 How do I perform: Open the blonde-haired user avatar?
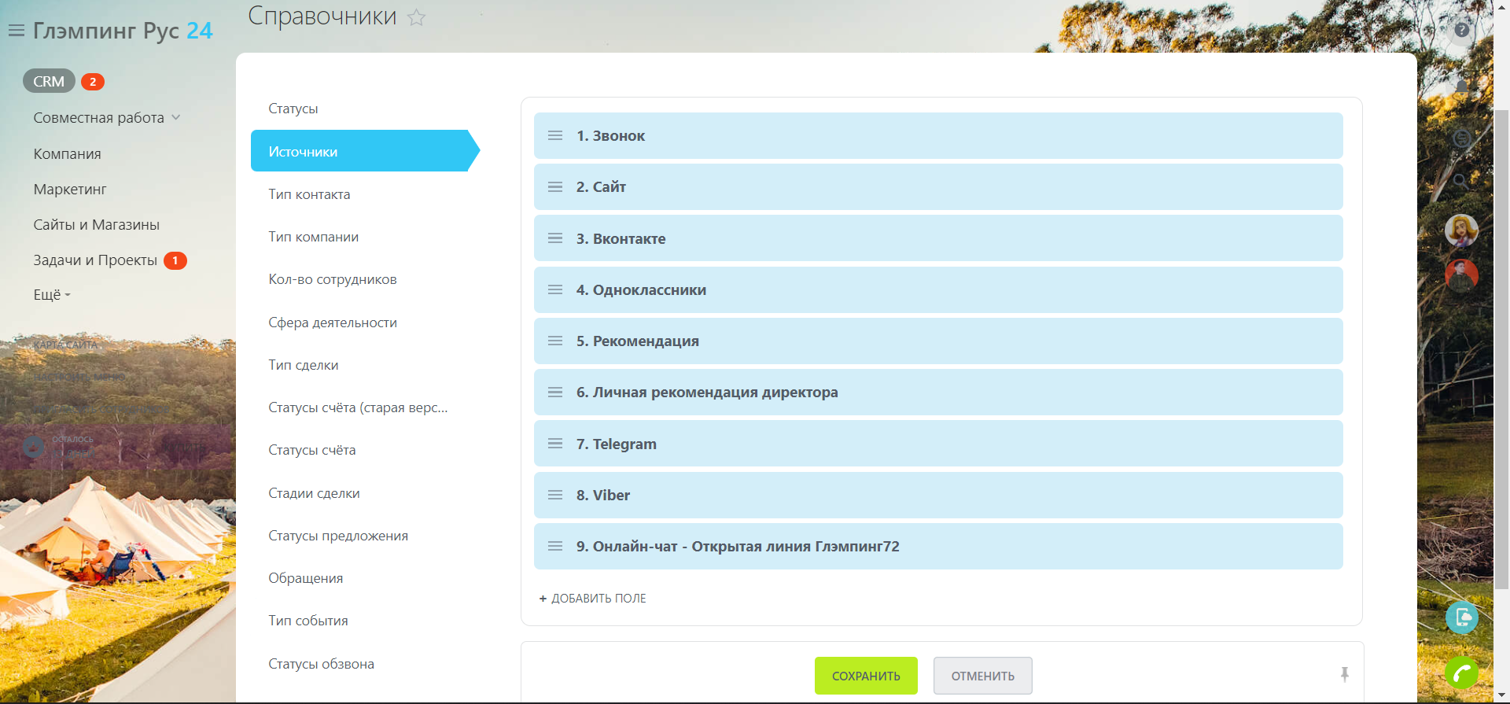point(1461,230)
